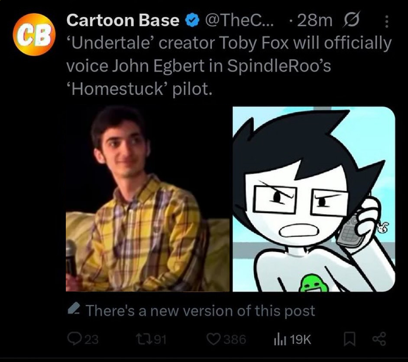Click the @TheC... handle

(x=240, y=20)
